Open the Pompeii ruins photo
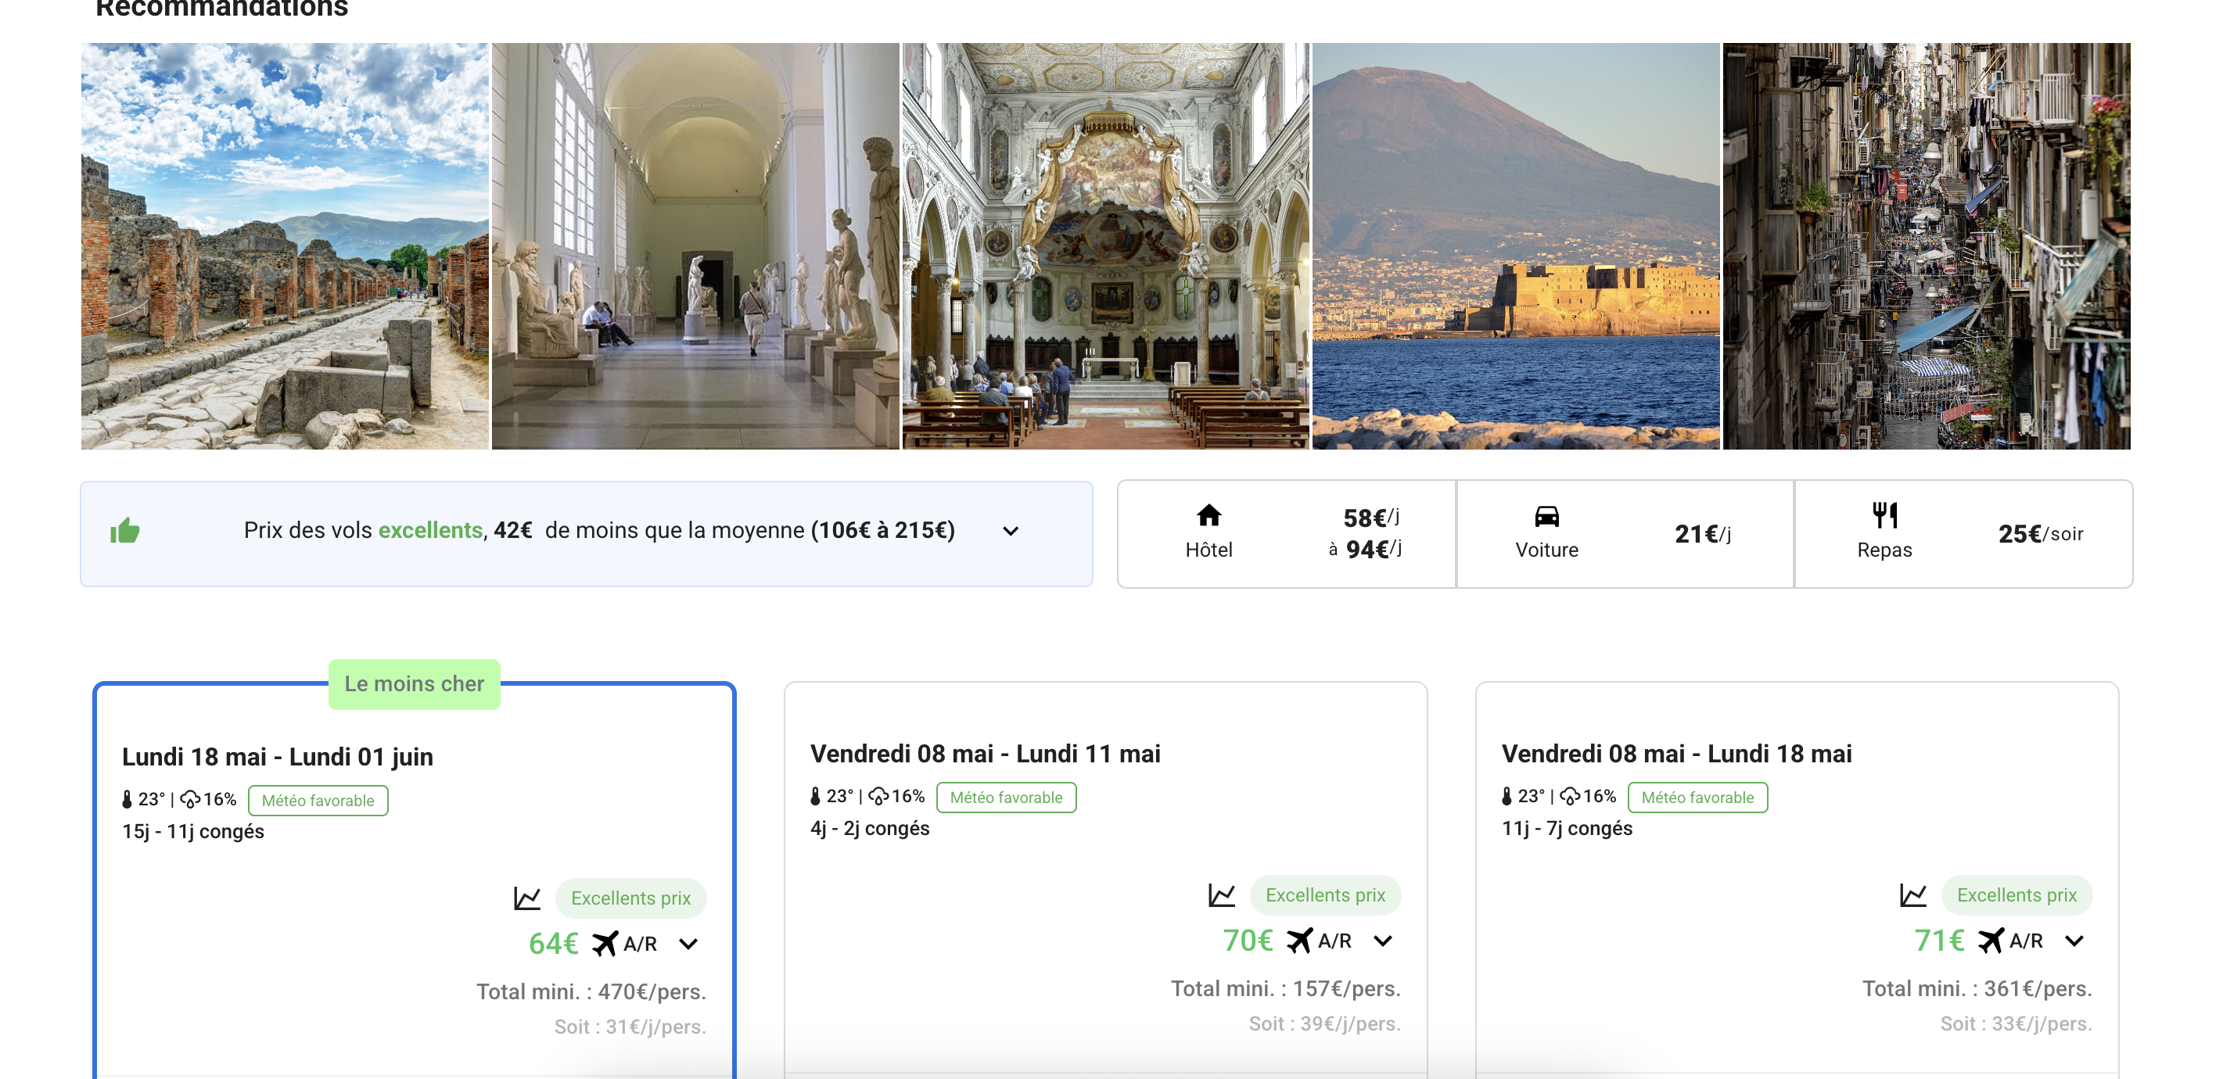The image size is (2223, 1079). [285, 246]
